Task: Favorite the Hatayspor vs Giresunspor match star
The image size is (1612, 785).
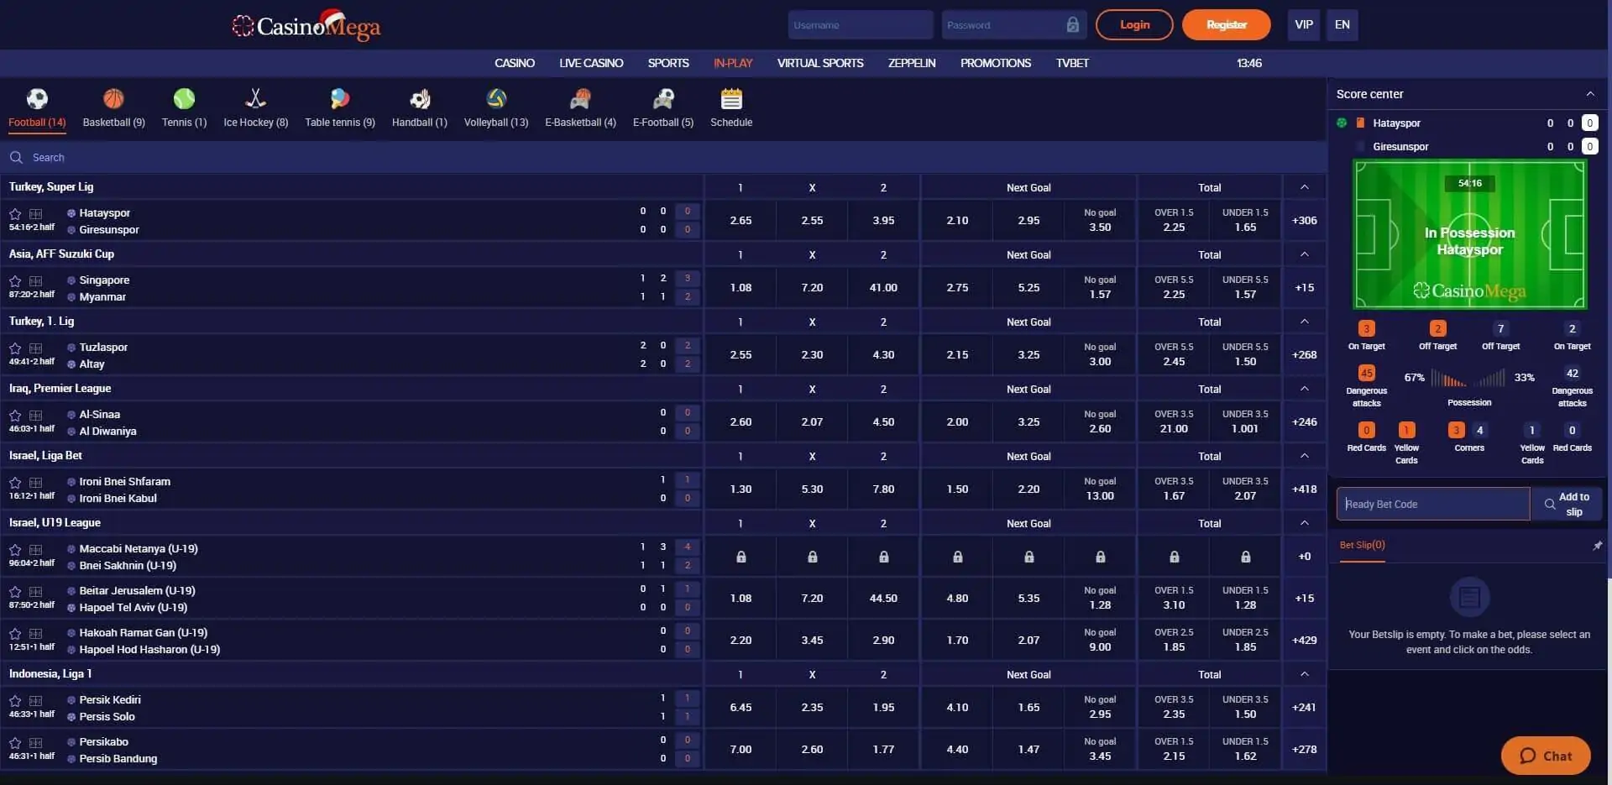Action: tap(15, 214)
